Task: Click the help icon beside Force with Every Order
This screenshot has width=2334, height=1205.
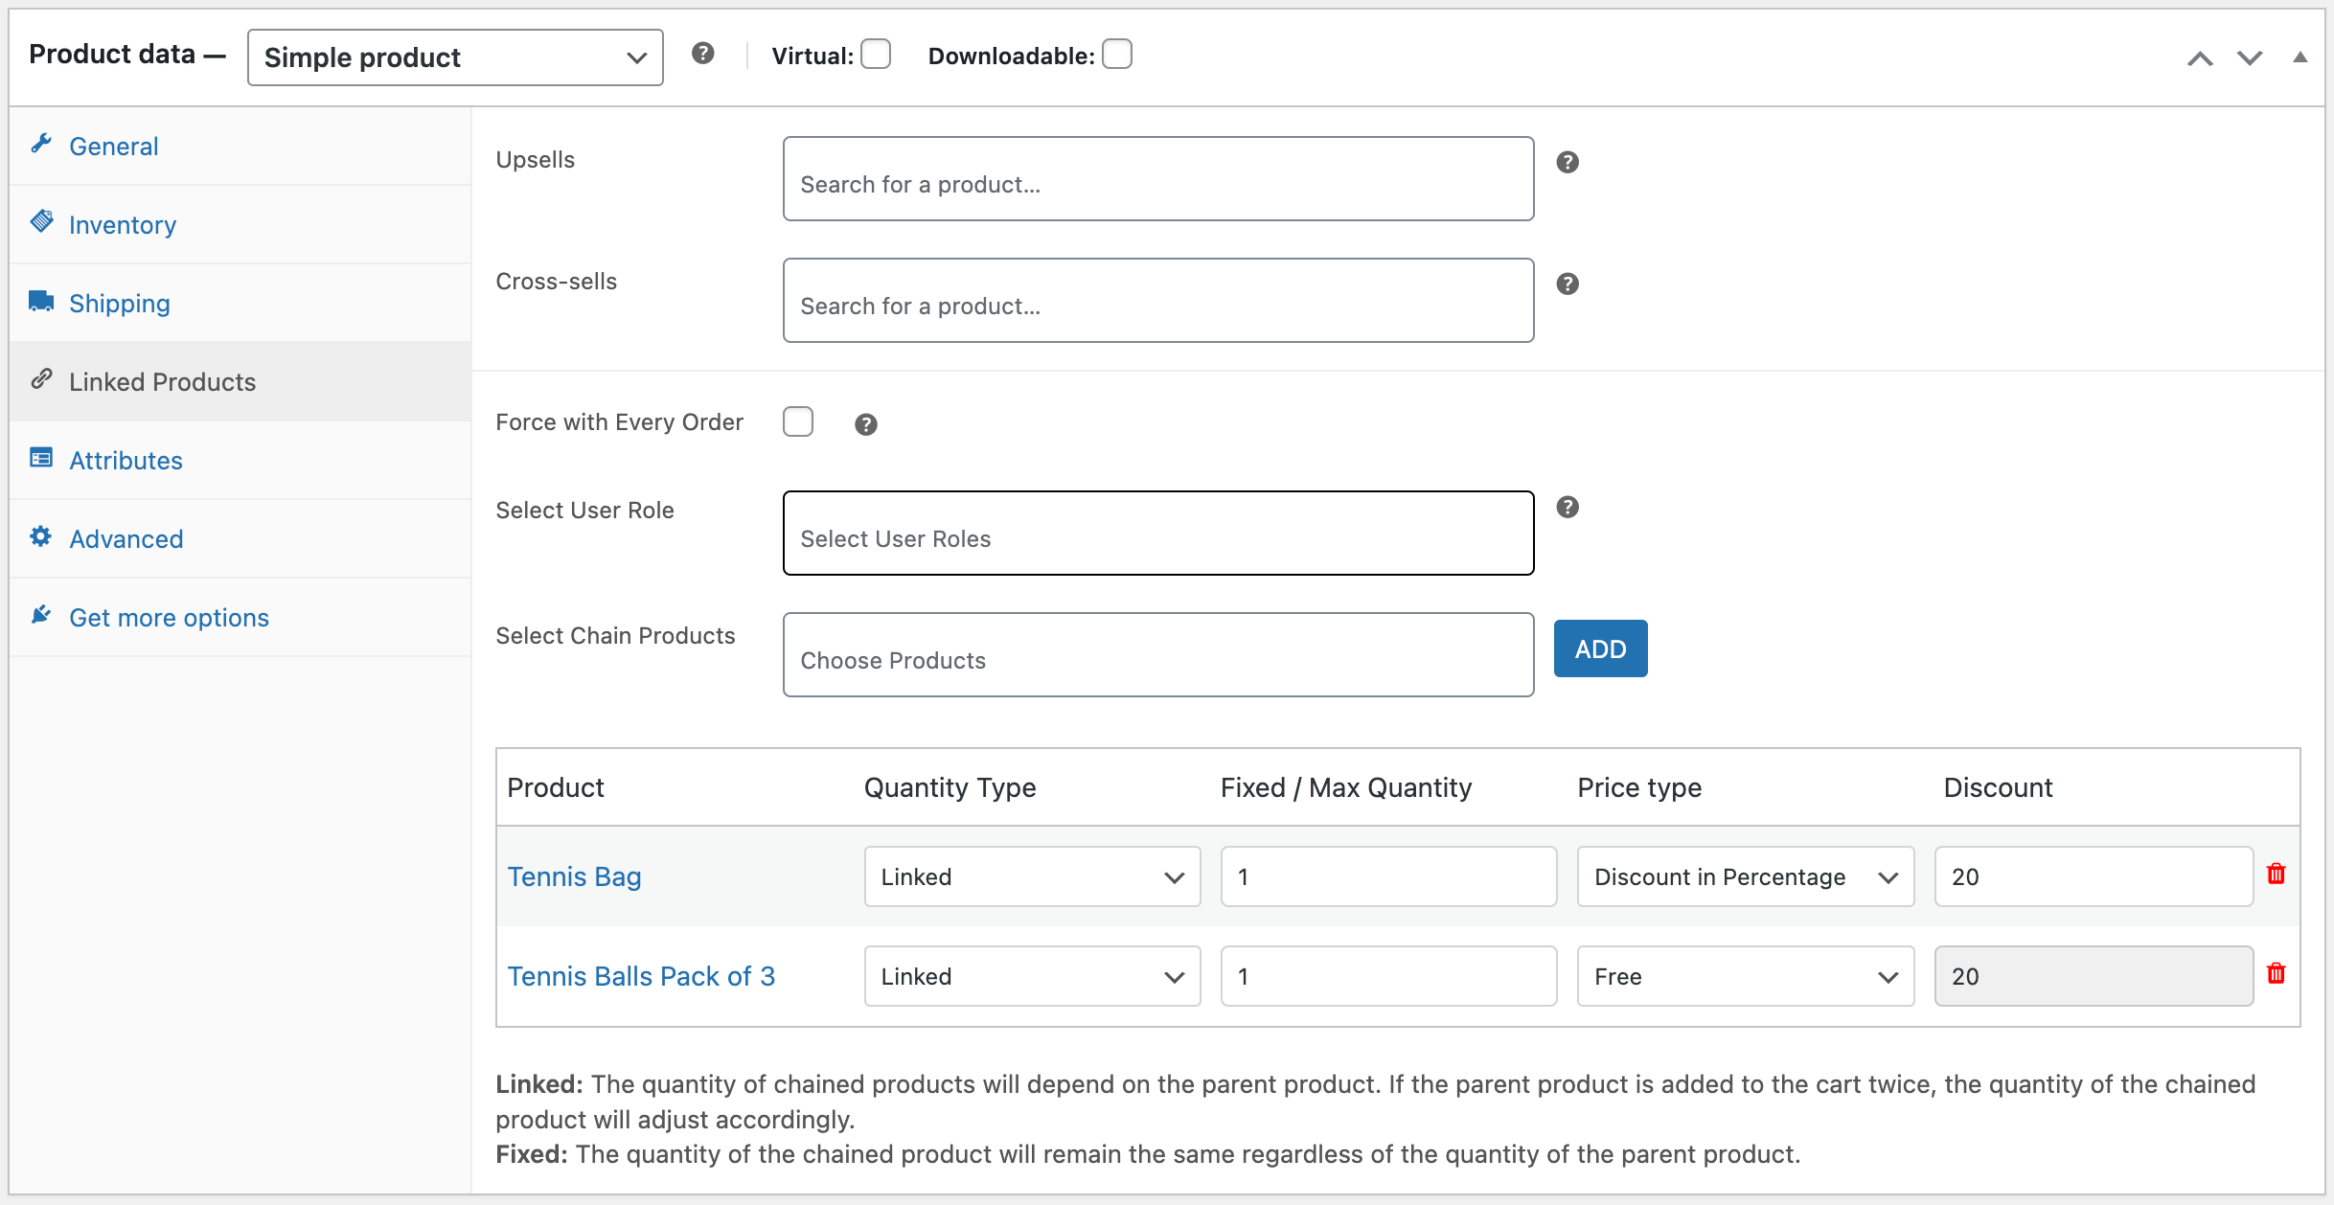Action: click(x=865, y=423)
